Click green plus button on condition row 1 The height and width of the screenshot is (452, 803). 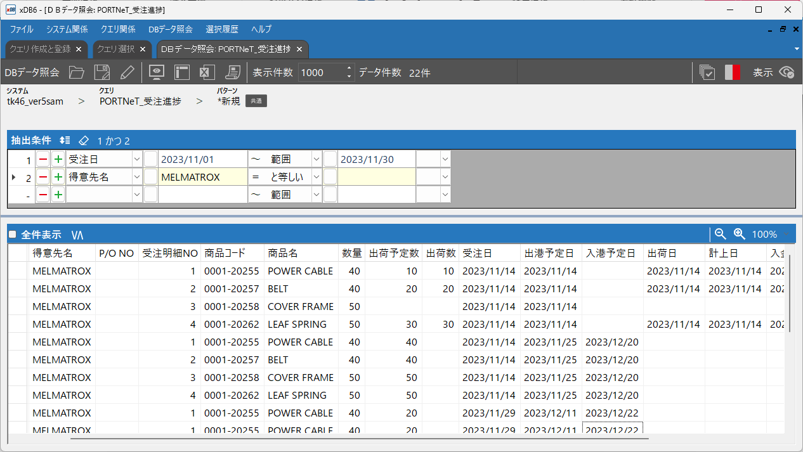click(58, 159)
